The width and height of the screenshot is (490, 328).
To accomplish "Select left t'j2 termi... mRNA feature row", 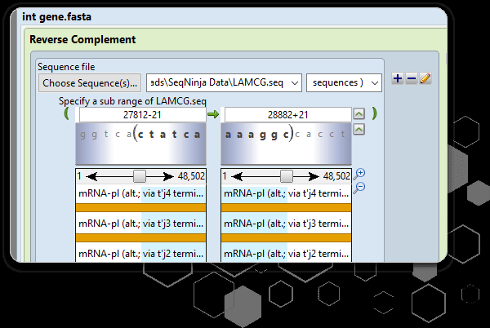I will 140,253.
